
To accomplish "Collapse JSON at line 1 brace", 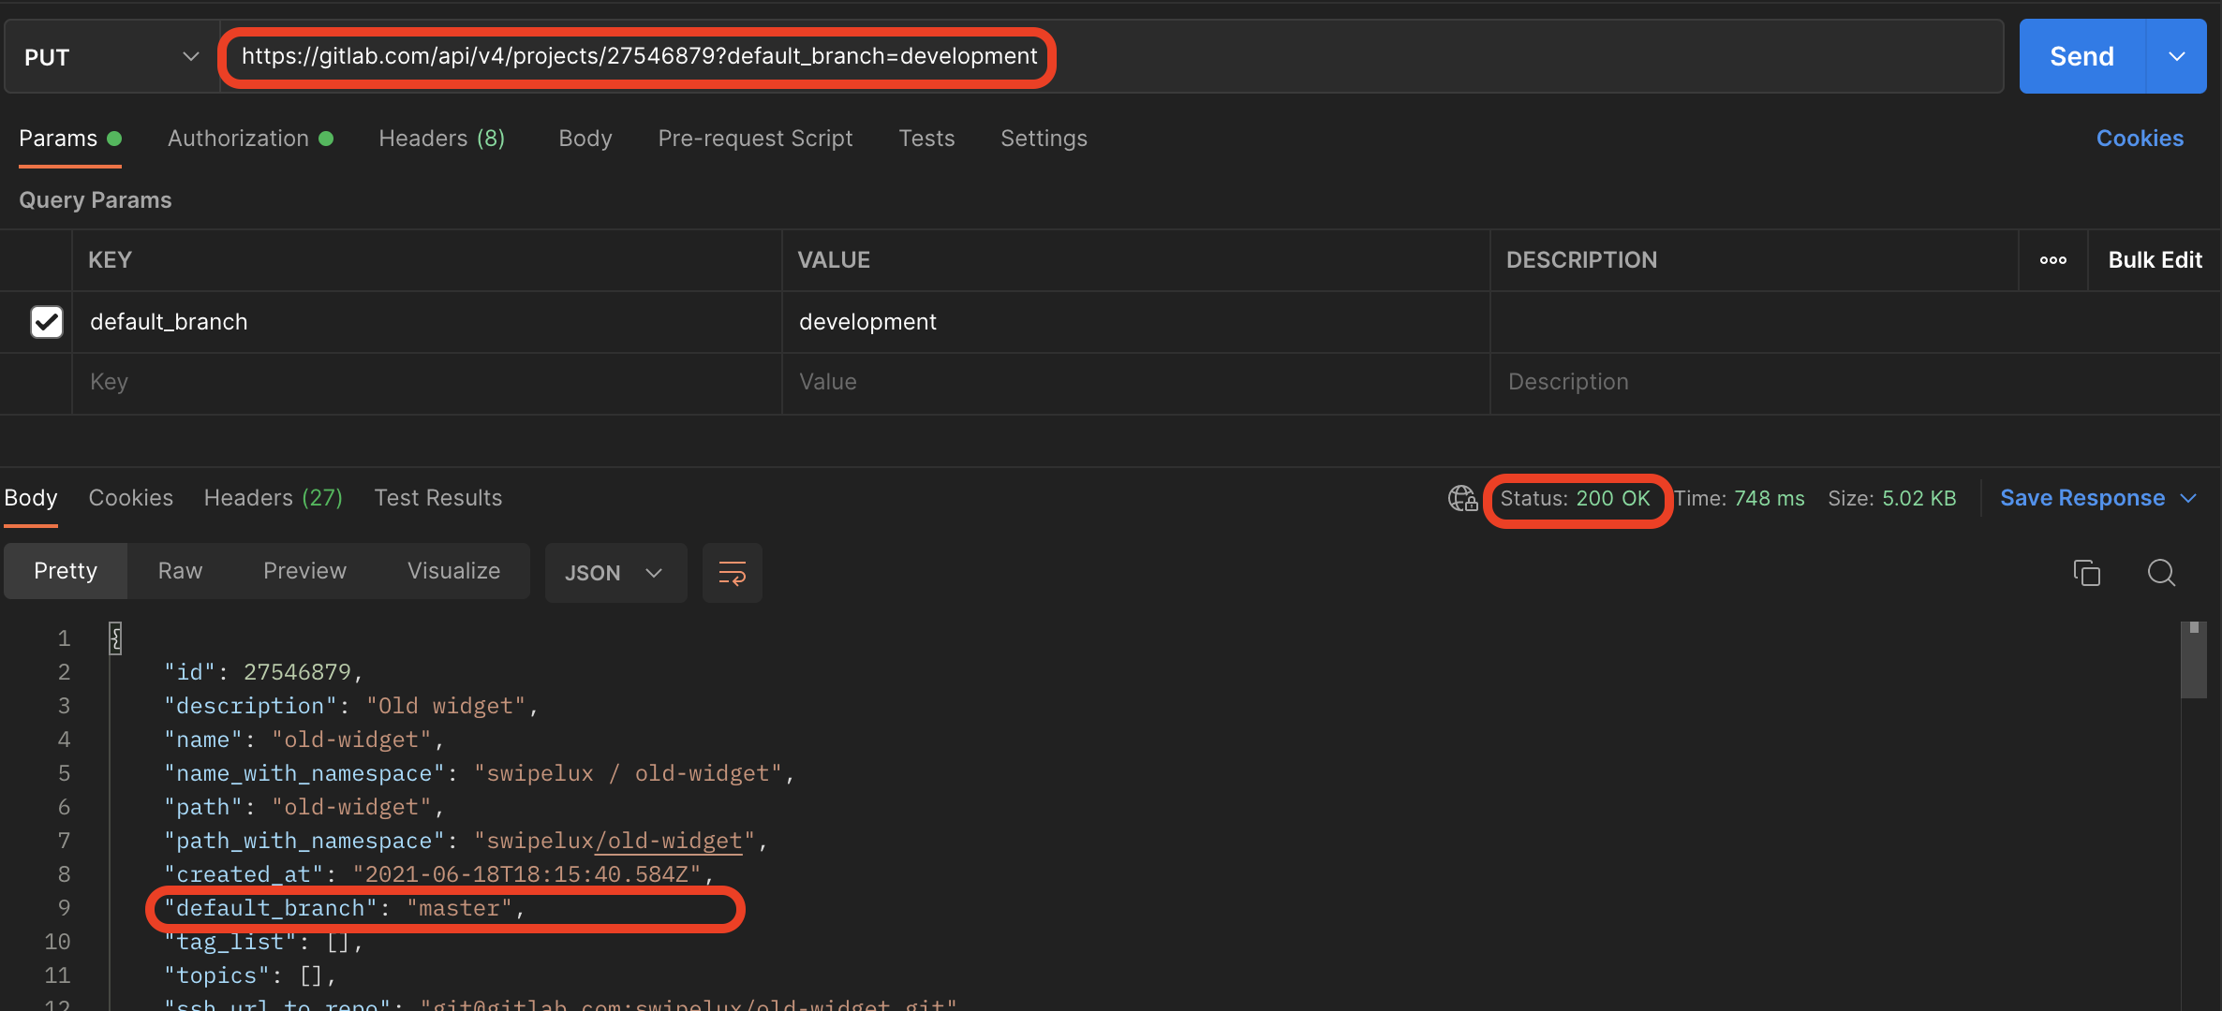I will click(115, 638).
